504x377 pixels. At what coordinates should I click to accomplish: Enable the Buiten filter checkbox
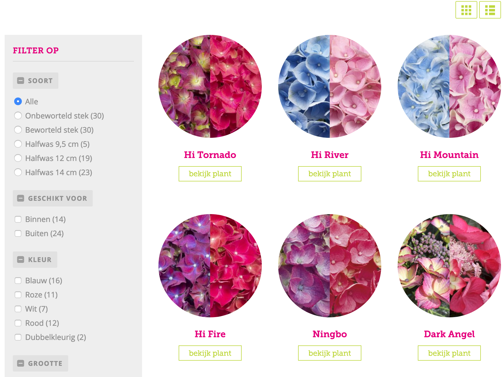(x=18, y=233)
